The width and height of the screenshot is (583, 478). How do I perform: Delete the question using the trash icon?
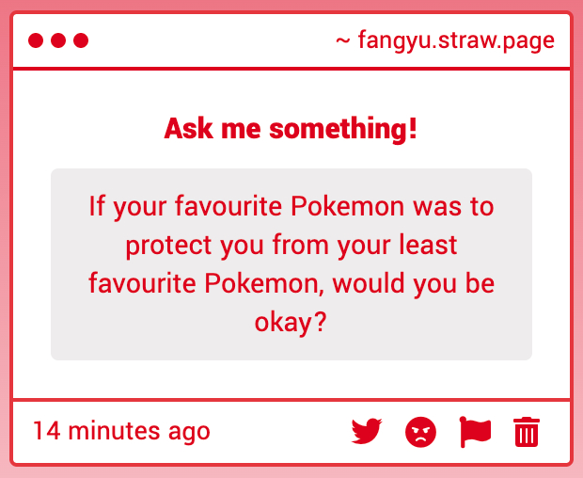pos(527,432)
